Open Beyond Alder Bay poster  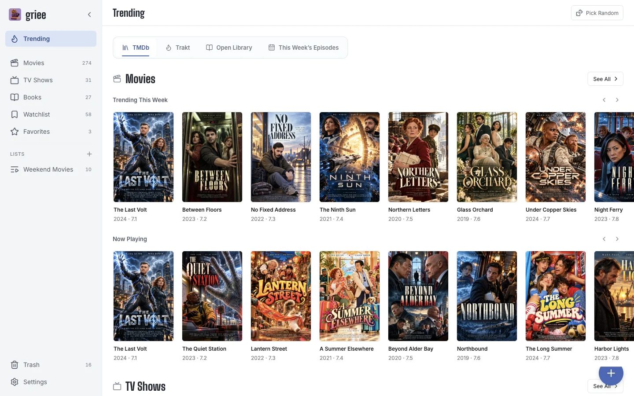[418, 296]
